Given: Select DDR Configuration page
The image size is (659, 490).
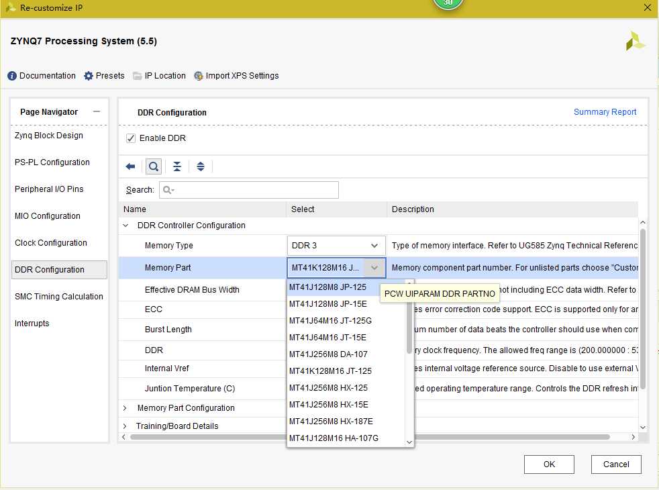Looking at the screenshot, I should pyautogui.click(x=59, y=270).
